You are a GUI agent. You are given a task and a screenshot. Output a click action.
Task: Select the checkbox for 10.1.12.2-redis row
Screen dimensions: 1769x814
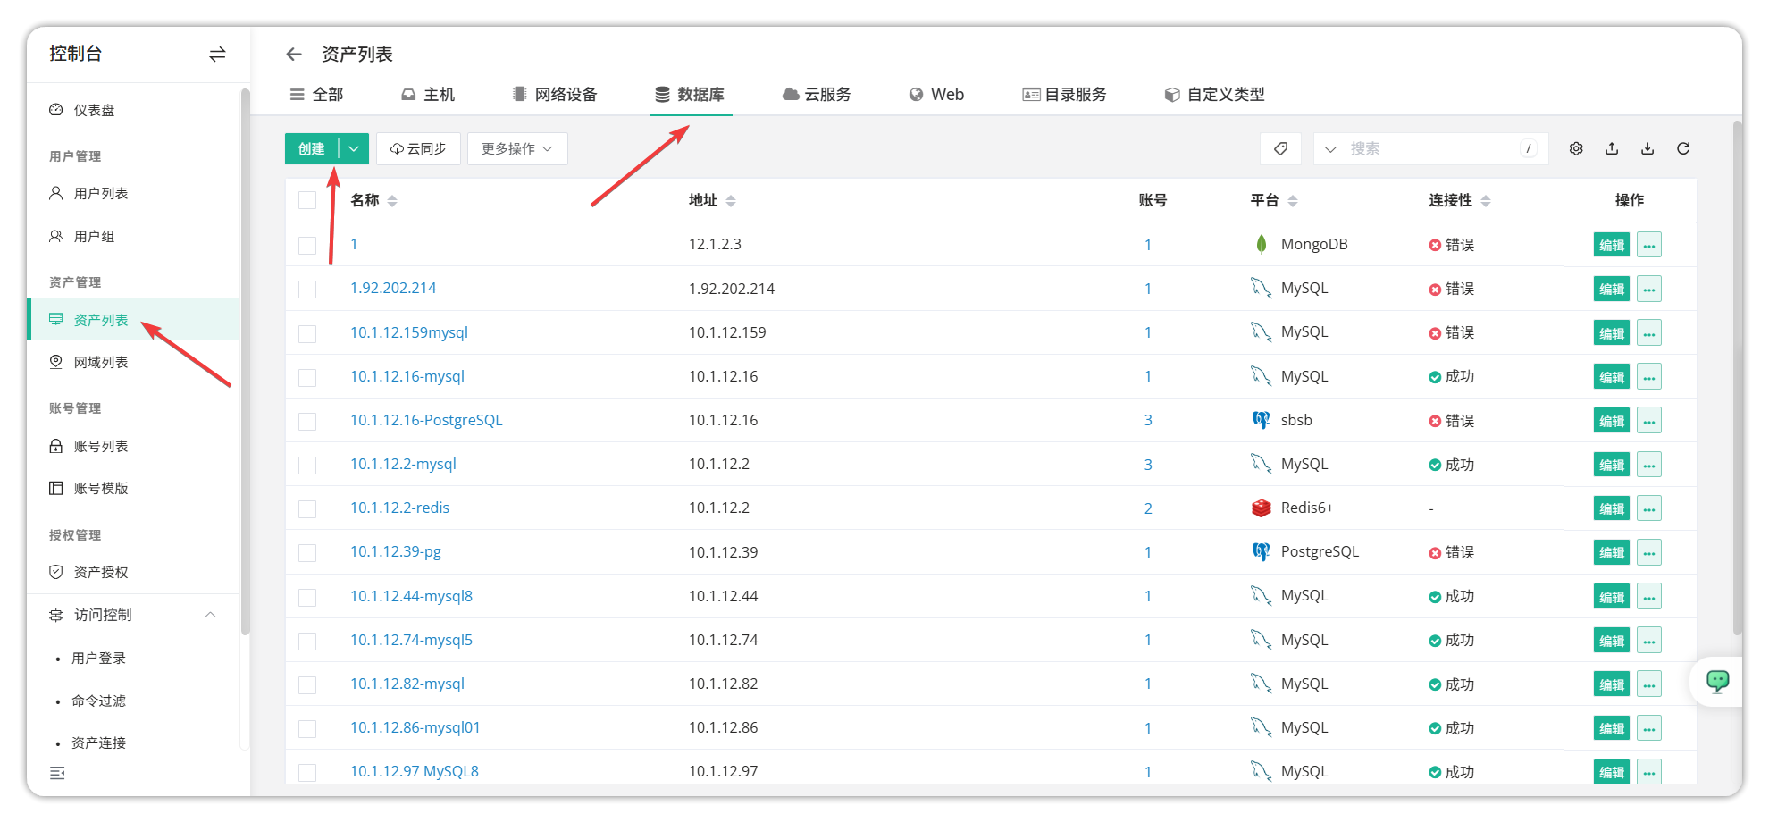click(x=307, y=508)
